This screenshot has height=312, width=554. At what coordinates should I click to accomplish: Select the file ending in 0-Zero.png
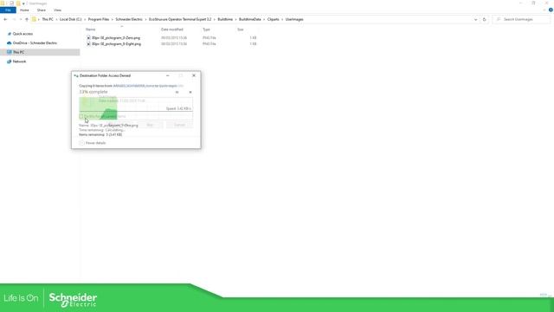[x=116, y=38]
